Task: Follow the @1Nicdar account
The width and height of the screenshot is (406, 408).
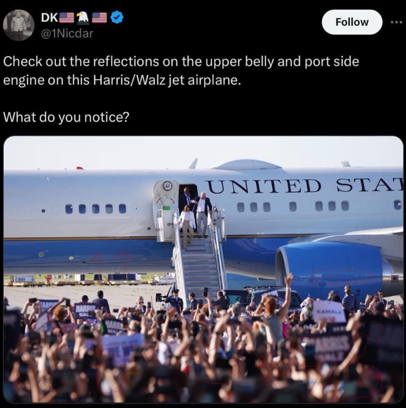Action: (352, 22)
